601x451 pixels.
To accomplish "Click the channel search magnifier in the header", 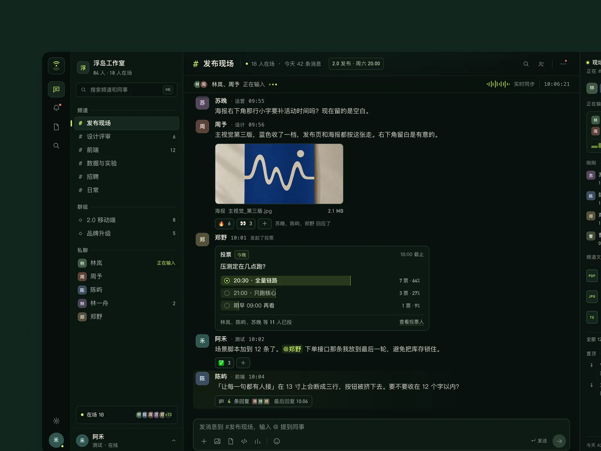I will (x=526, y=64).
